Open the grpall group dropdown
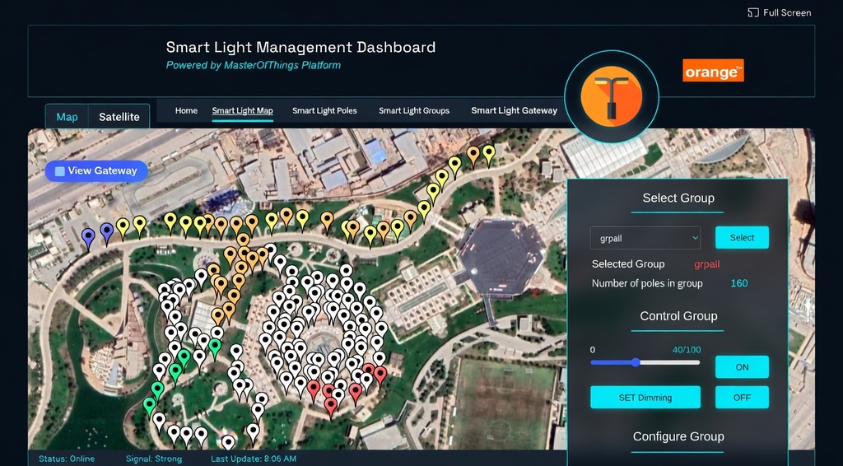 pyautogui.click(x=645, y=238)
